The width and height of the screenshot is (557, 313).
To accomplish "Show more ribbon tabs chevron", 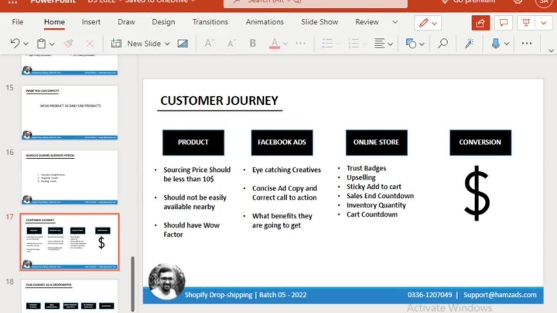I will (x=395, y=22).
